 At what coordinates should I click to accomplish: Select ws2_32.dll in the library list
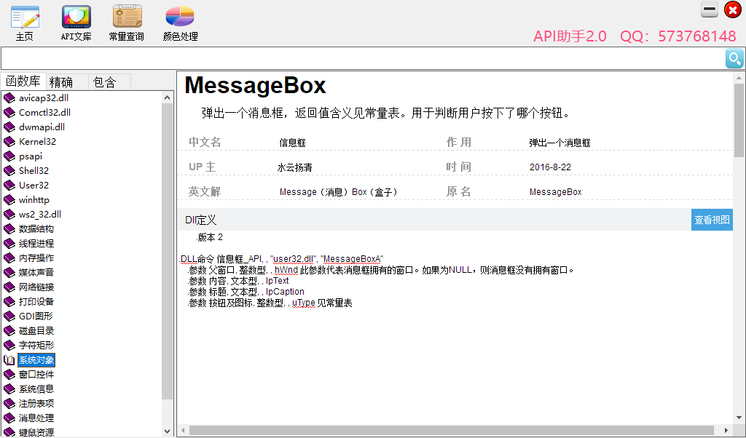pyautogui.click(x=40, y=215)
